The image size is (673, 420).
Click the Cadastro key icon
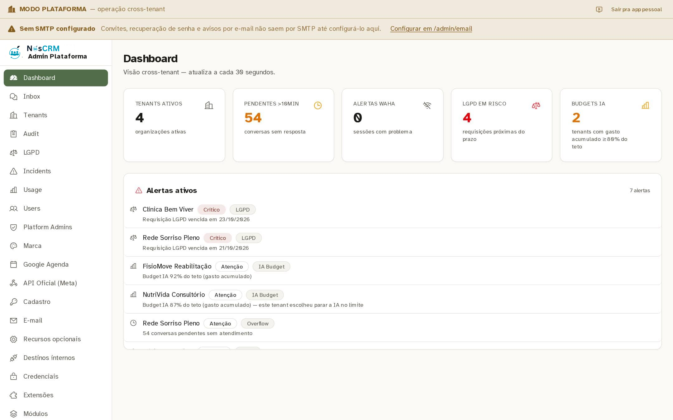(x=13, y=302)
